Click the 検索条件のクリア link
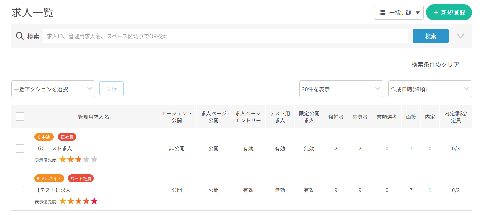This screenshot has width=485, height=213. [x=435, y=65]
